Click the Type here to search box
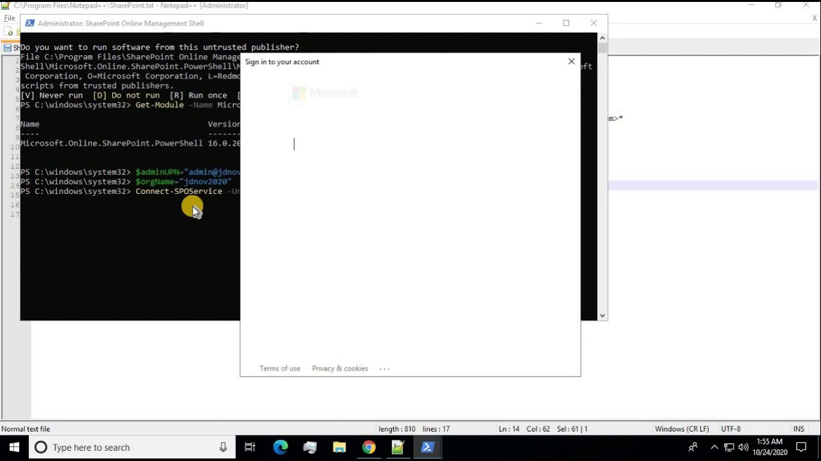821x461 pixels. [x=133, y=448]
